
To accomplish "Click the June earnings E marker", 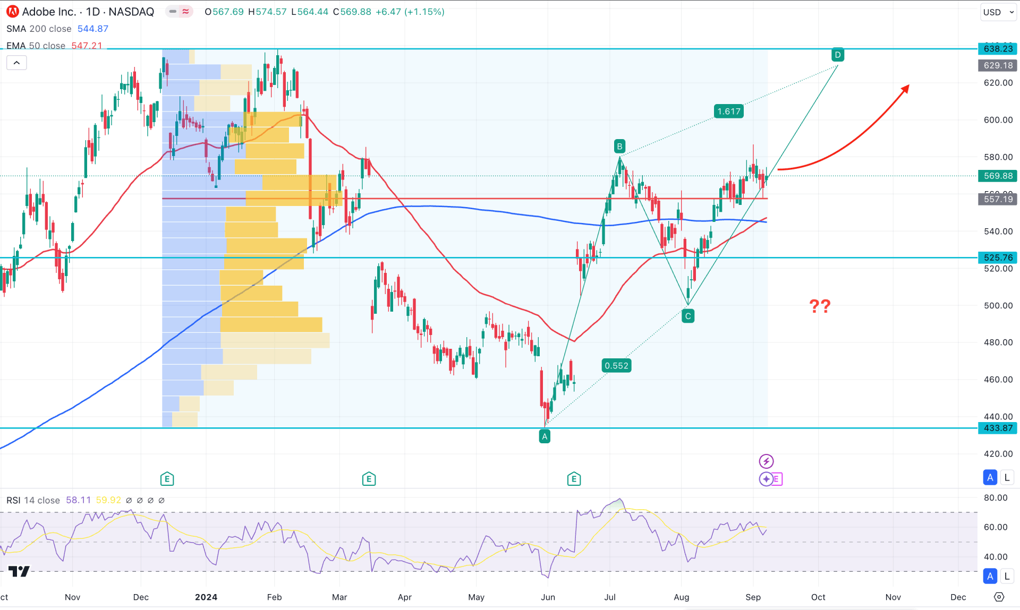I will click(x=574, y=479).
